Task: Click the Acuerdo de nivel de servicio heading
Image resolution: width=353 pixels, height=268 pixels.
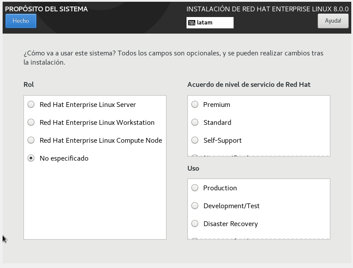Action: point(249,85)
